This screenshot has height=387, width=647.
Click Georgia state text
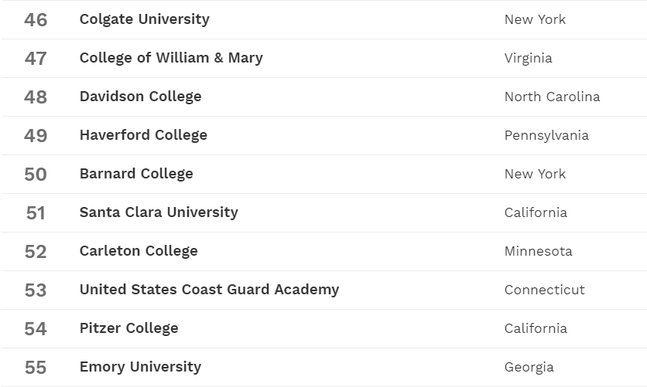[x=529, y=367]
